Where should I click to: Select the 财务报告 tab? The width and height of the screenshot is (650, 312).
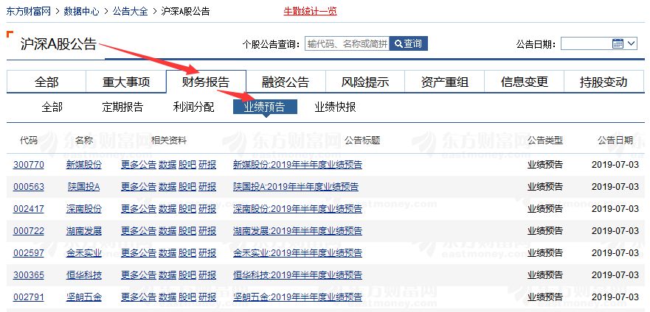coord(206,82)
